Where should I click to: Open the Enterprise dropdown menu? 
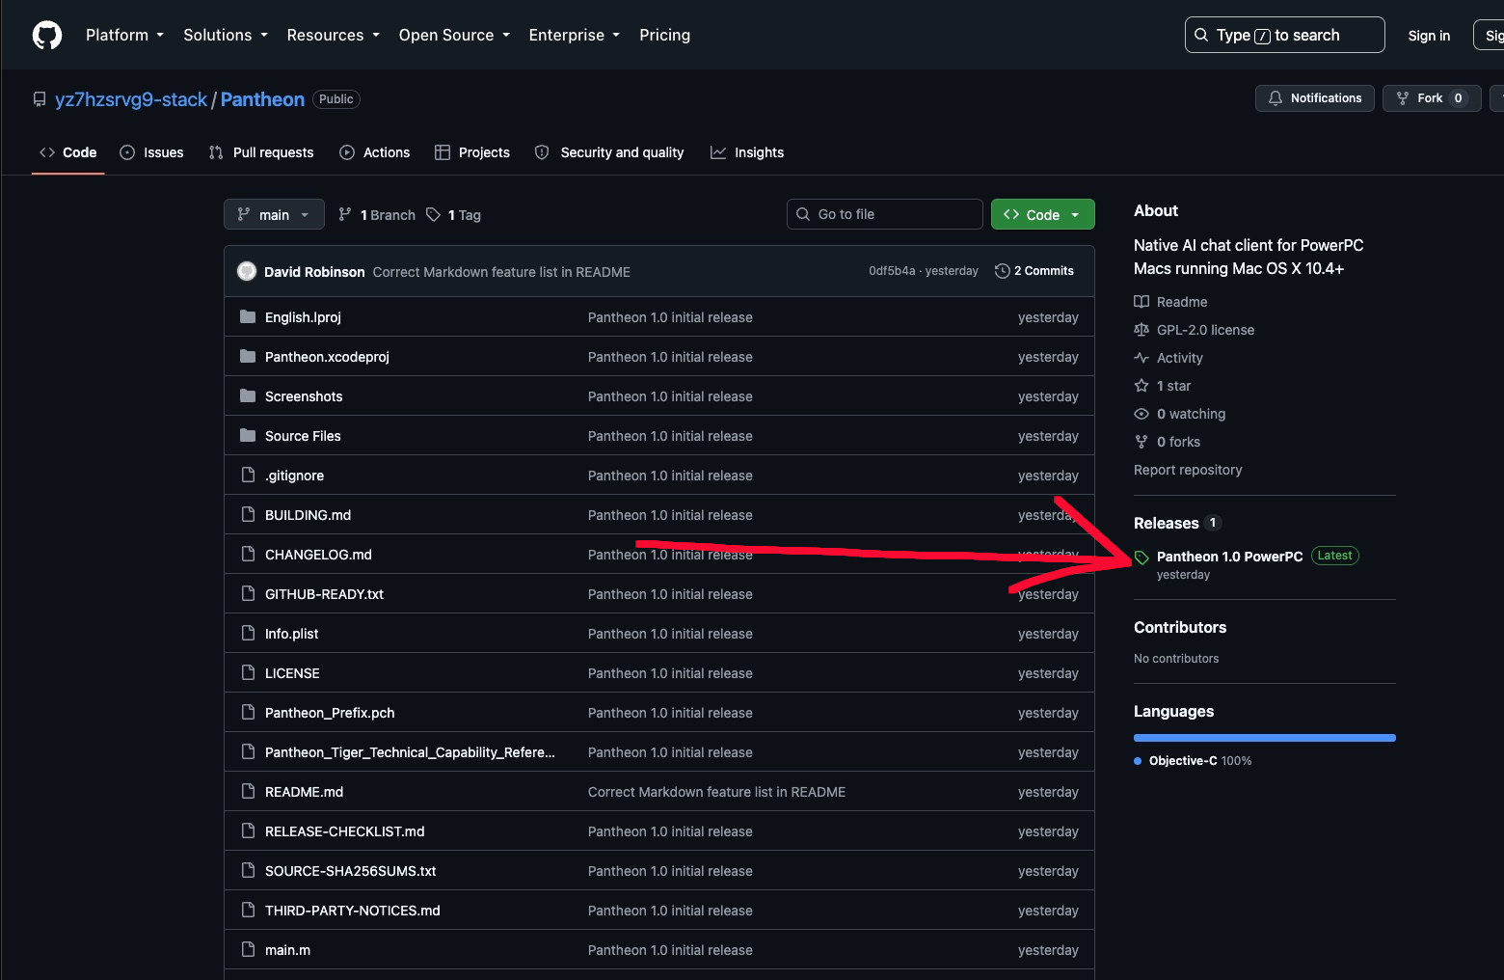575,35
